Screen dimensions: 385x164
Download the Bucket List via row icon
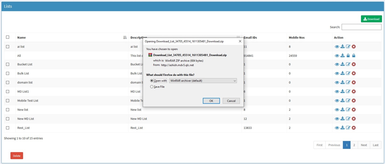[342, 64]
